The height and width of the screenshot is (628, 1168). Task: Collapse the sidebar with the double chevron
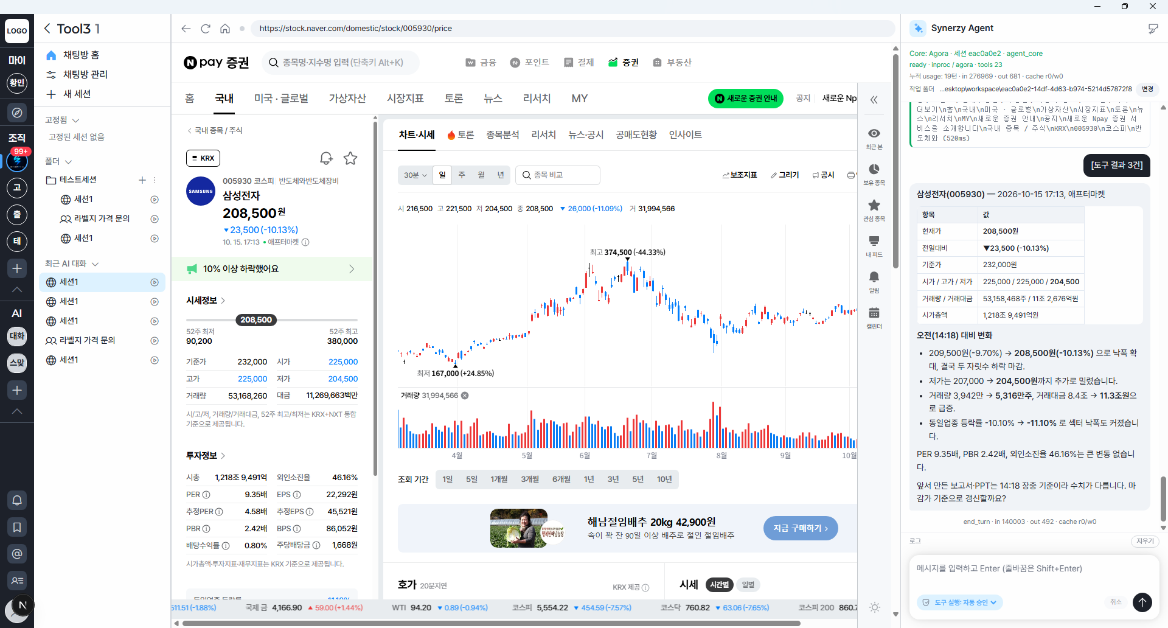pos(874,100)
